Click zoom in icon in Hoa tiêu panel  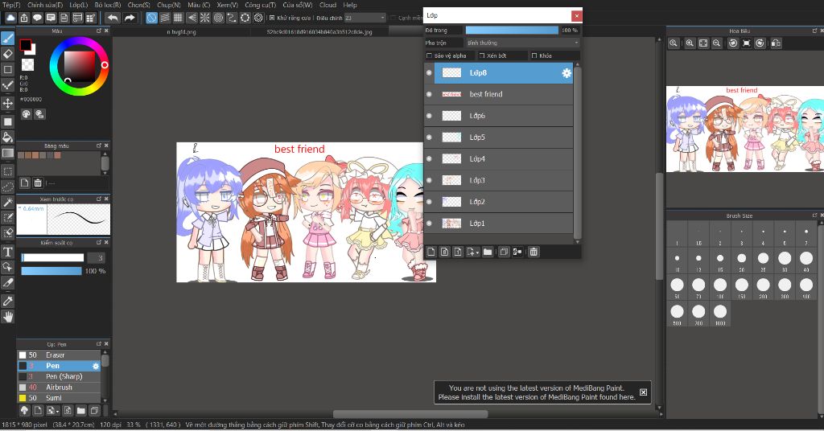click(x=690, y=43)
